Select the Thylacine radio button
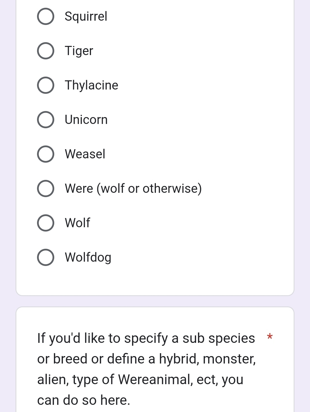Image resolution: width=310 pixels, height=412 pixels. coord(46,85)
